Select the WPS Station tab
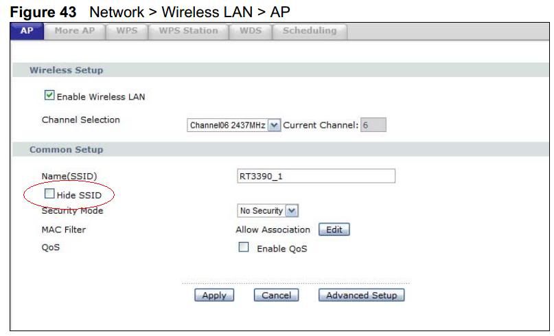Image resolution: width=554 pixels, height=336 pixels. click(188, 31)
